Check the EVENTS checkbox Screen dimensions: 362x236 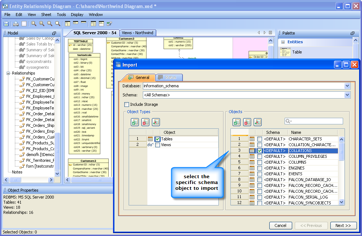(260, 174)
